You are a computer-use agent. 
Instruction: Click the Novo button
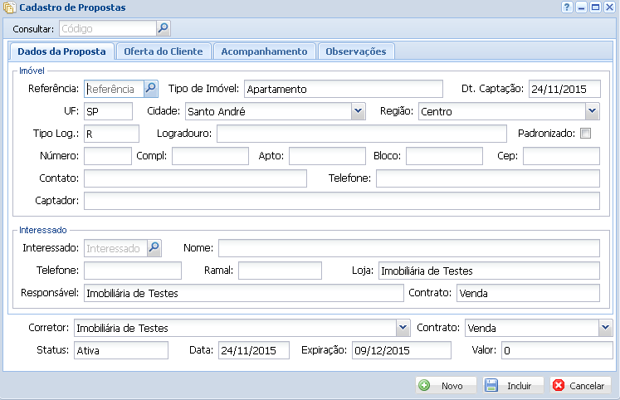click(x=446, y=386)
